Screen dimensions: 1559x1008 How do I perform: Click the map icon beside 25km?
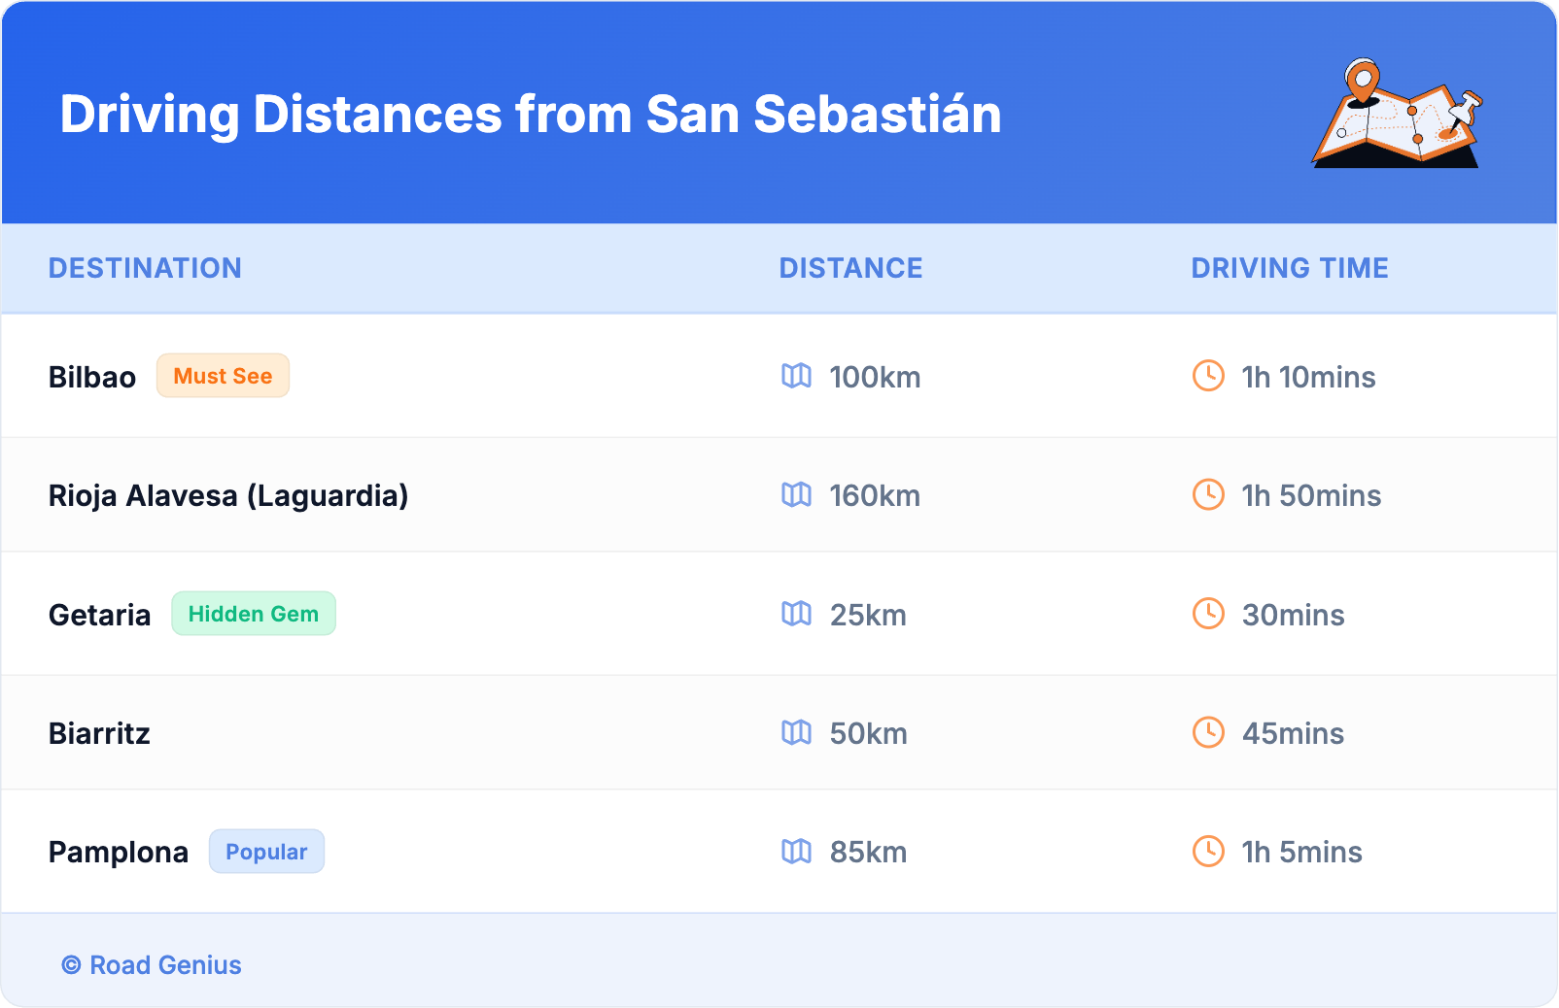(796, 614)
